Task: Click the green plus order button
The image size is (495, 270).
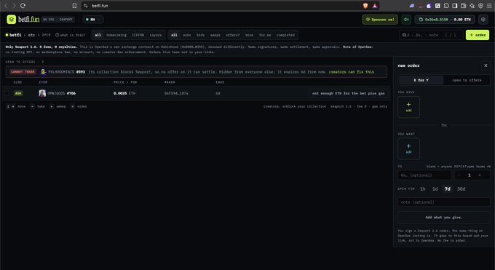Action: [478, 35]
